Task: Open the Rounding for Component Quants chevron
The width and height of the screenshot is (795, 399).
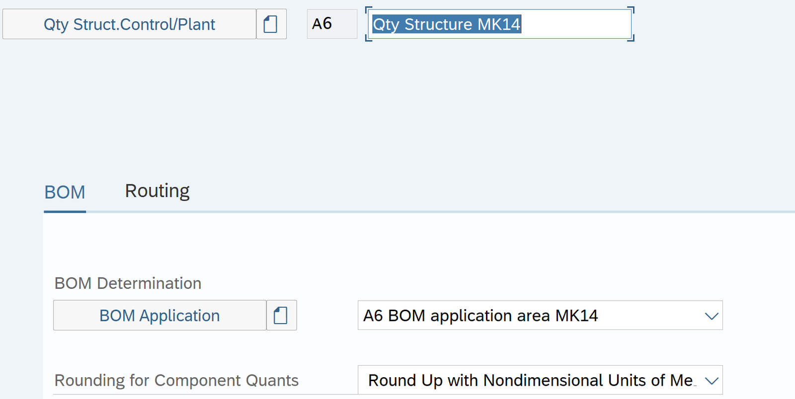Action: click(x=712, y=381)
